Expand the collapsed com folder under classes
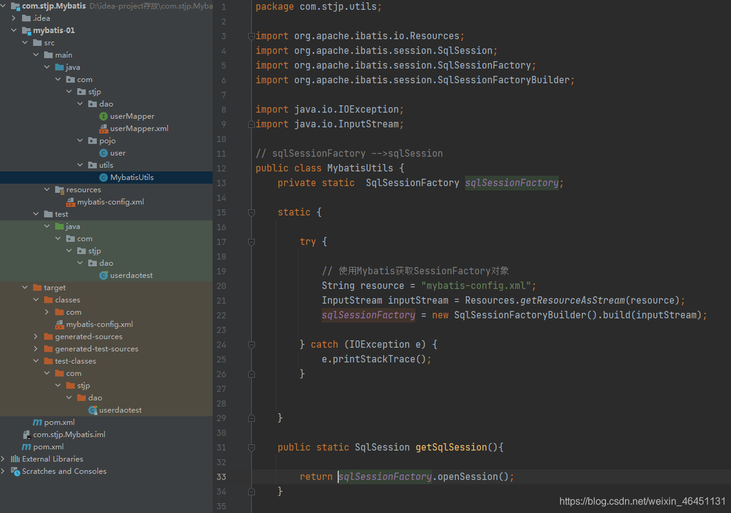The image size is (731, 513). (x=47, y=312)
